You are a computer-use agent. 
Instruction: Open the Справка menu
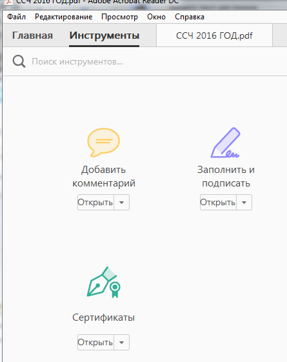point(190,17)
